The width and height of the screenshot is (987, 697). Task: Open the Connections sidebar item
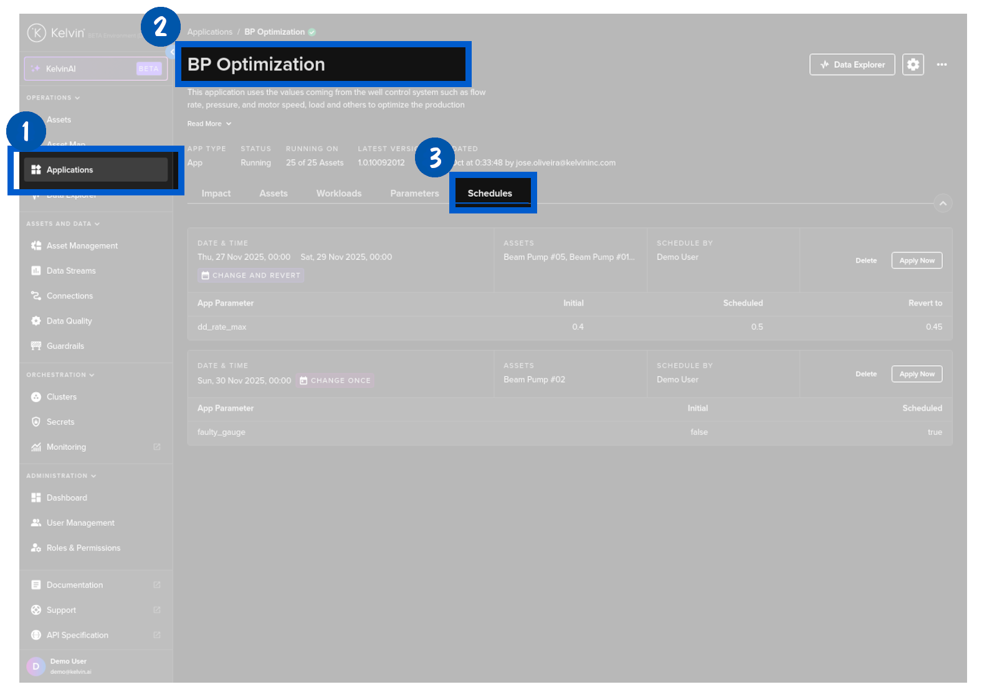click(x=69, y=296)
